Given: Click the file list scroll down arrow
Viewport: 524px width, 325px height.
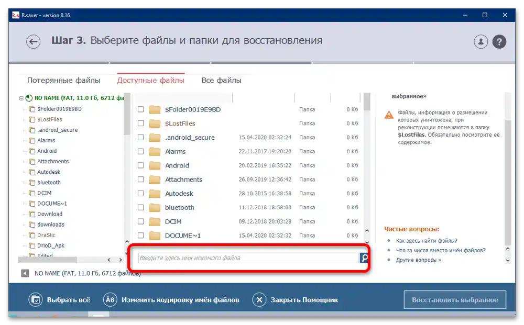Looking at the screenshot, I should (x=367, y=243).
